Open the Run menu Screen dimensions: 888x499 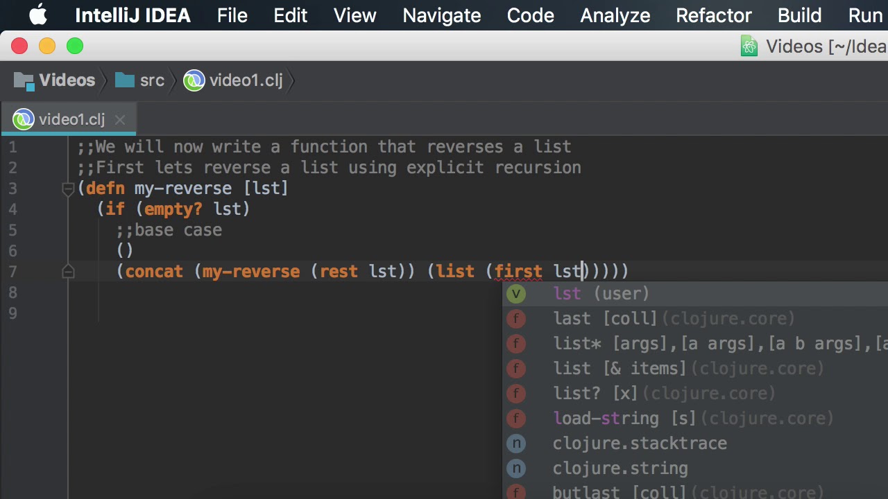point(865,15)
